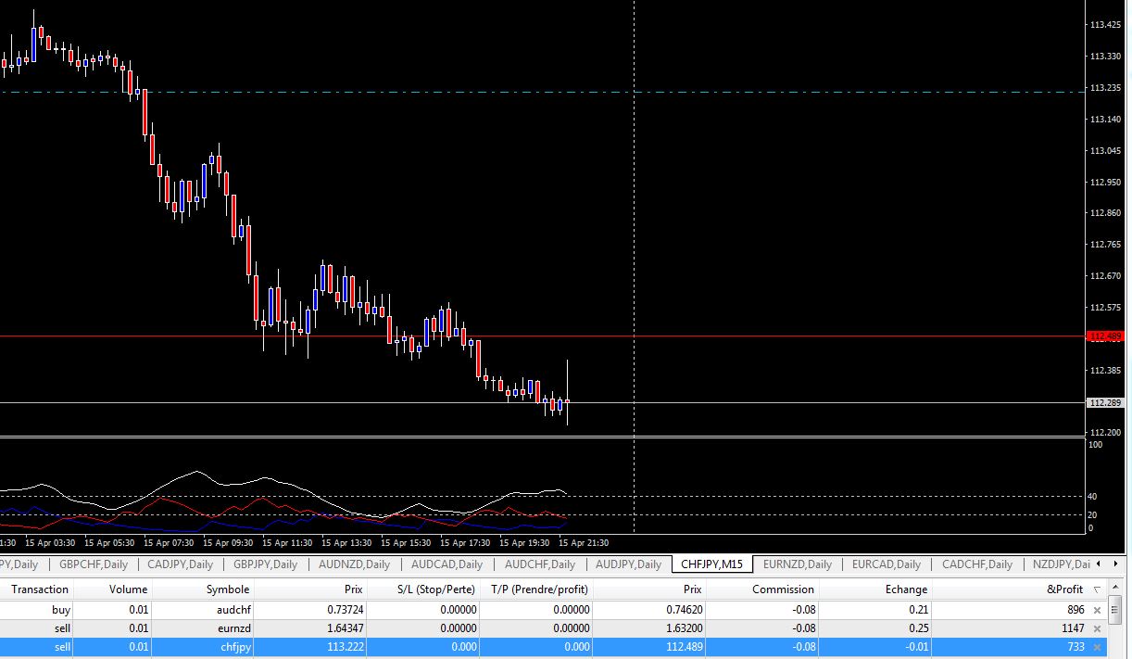Open the CADCHF,Daily chart tab
Screen dimensions: 1132x659
976,564
